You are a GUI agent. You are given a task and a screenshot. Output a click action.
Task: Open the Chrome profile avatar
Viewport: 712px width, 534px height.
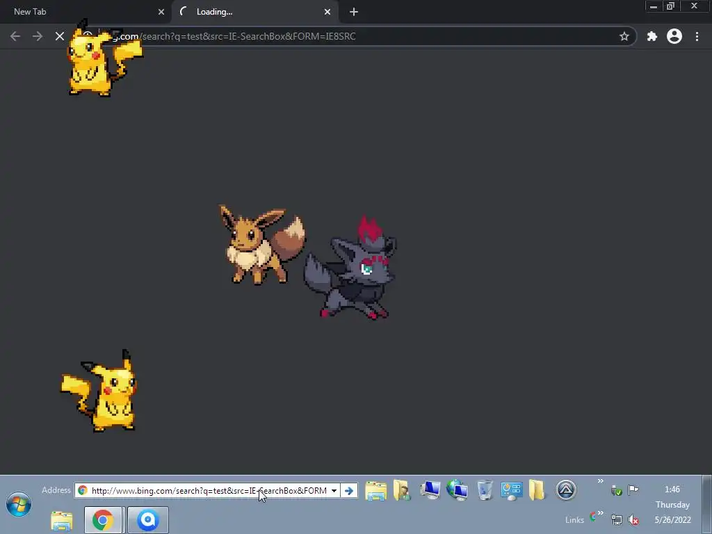(x=674, y=36)
